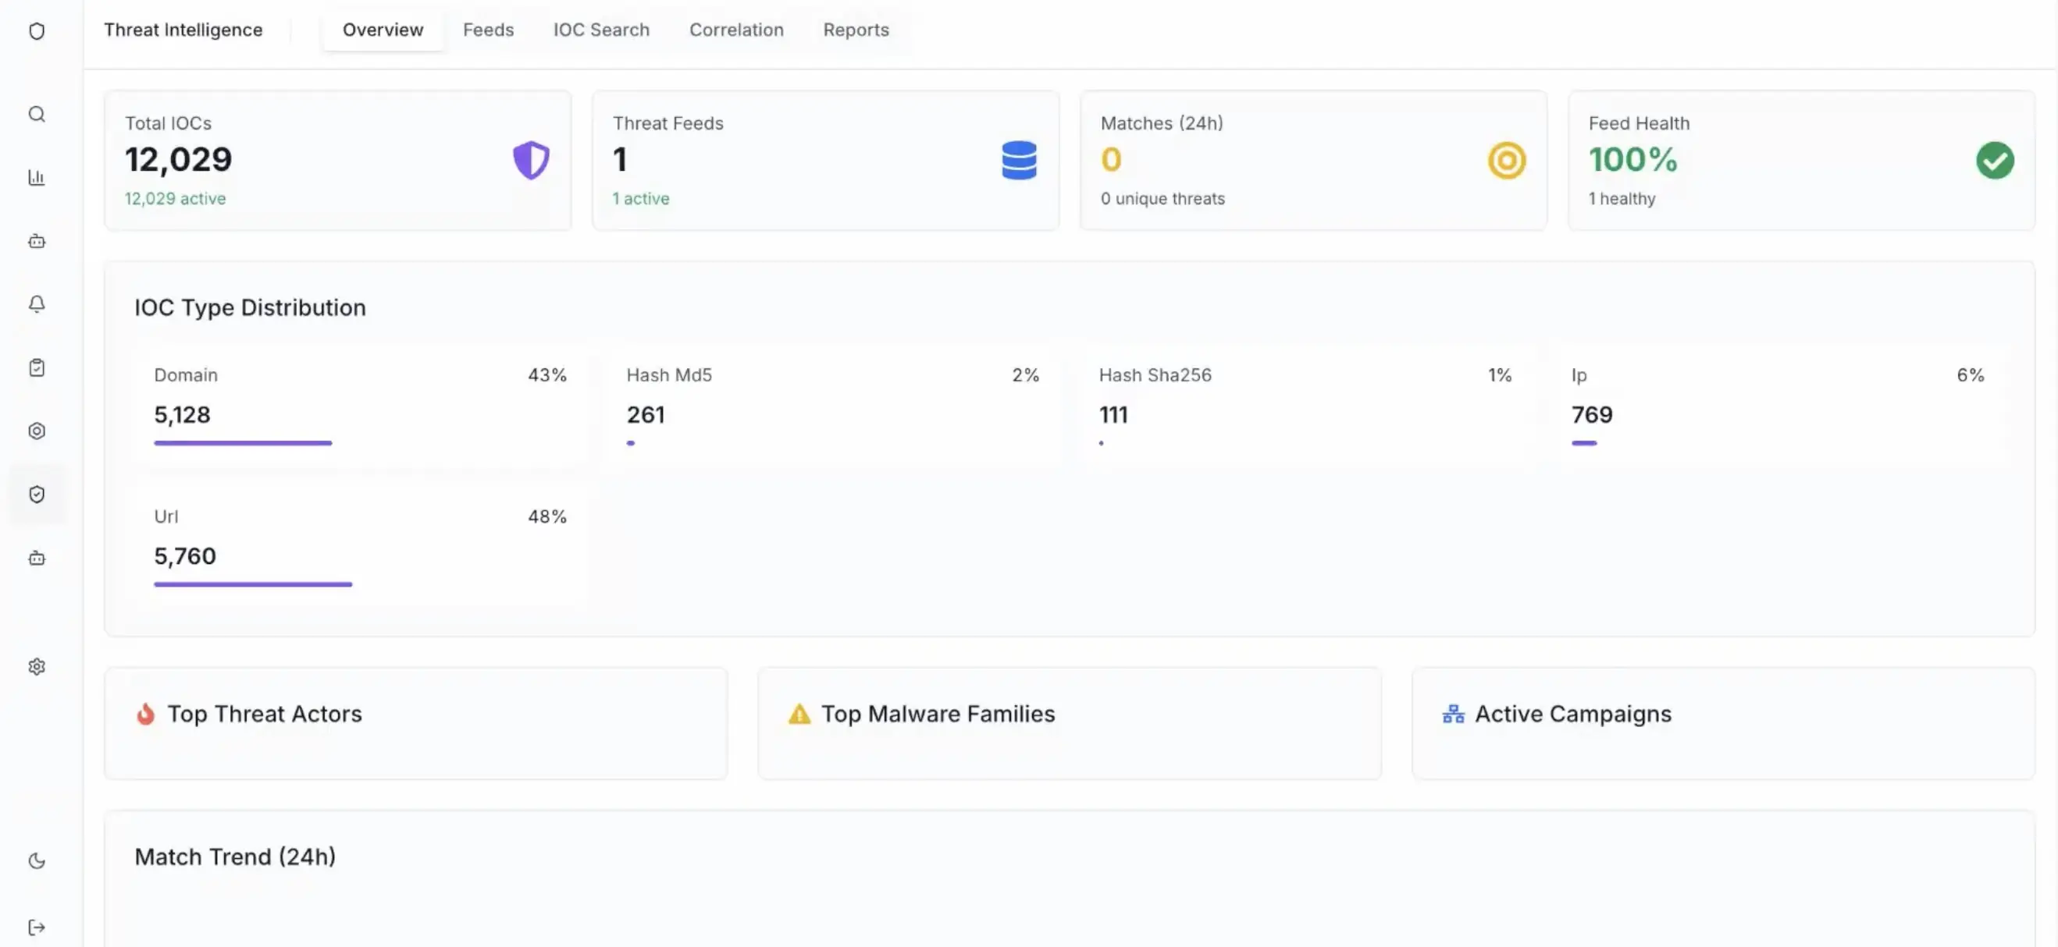Viewport: 2058px width, 947px height.
Task: Expand the Active Campaigns section
Action: 1572,714
